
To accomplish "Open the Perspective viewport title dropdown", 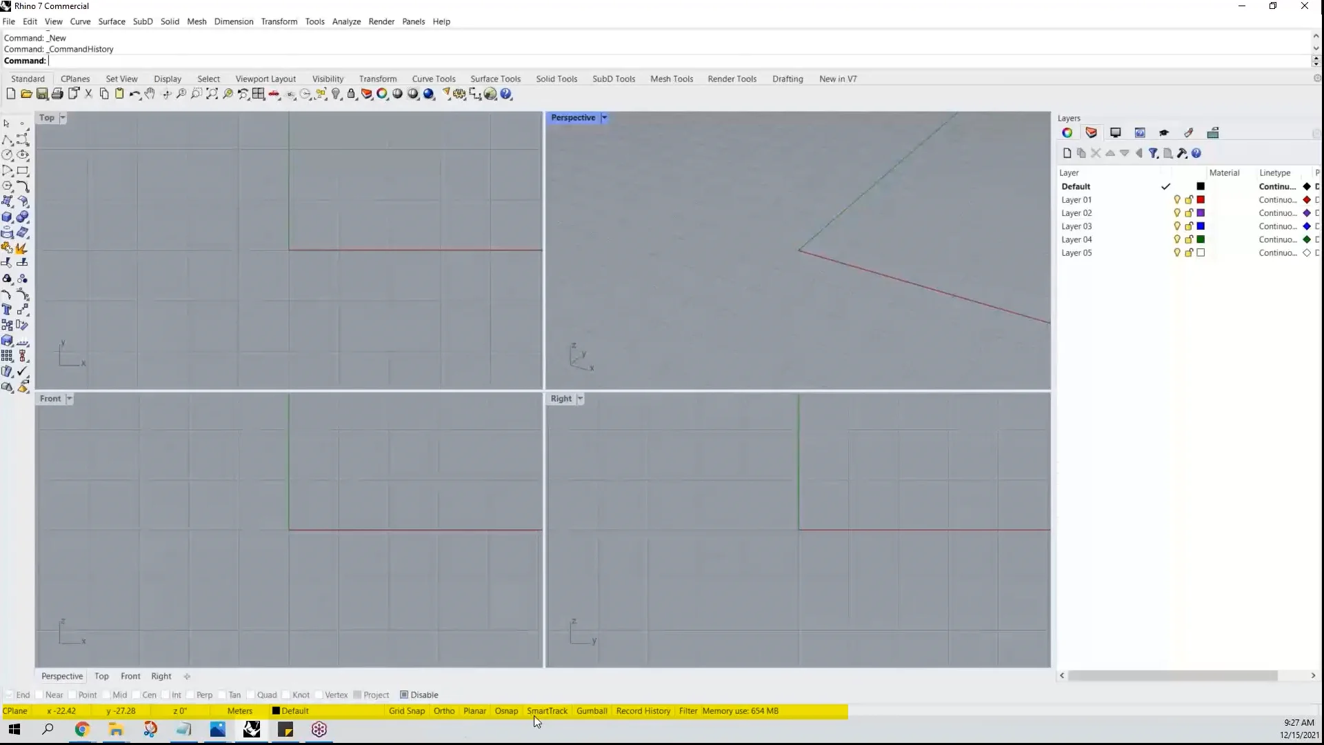I will pyautogui.click(x=604, y=117).
